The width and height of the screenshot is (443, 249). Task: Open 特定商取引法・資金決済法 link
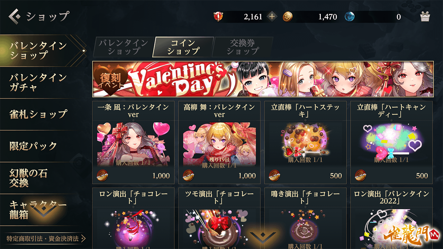(46, 239)
